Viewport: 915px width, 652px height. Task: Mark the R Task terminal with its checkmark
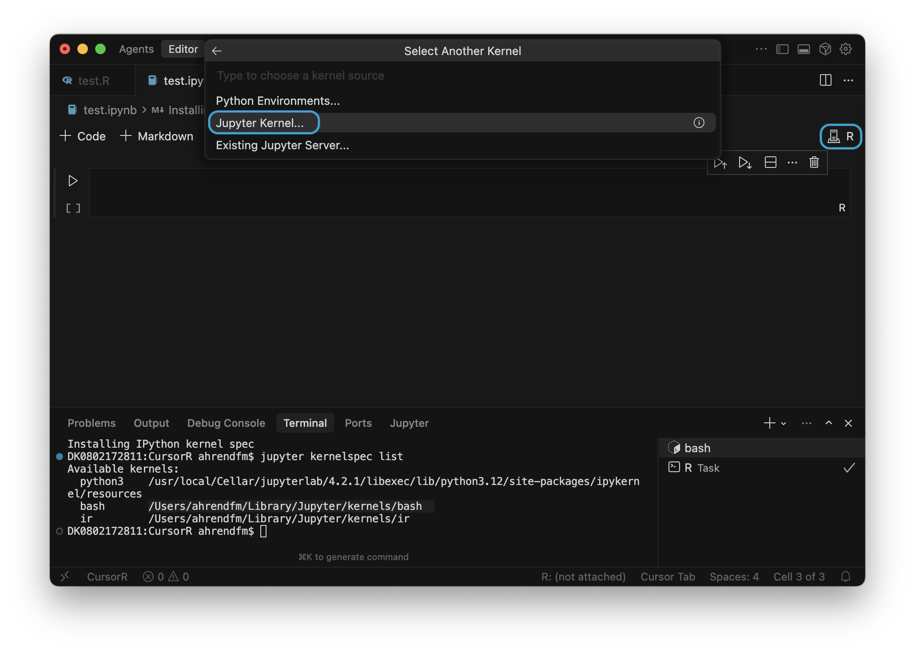(x=849, y=468)
